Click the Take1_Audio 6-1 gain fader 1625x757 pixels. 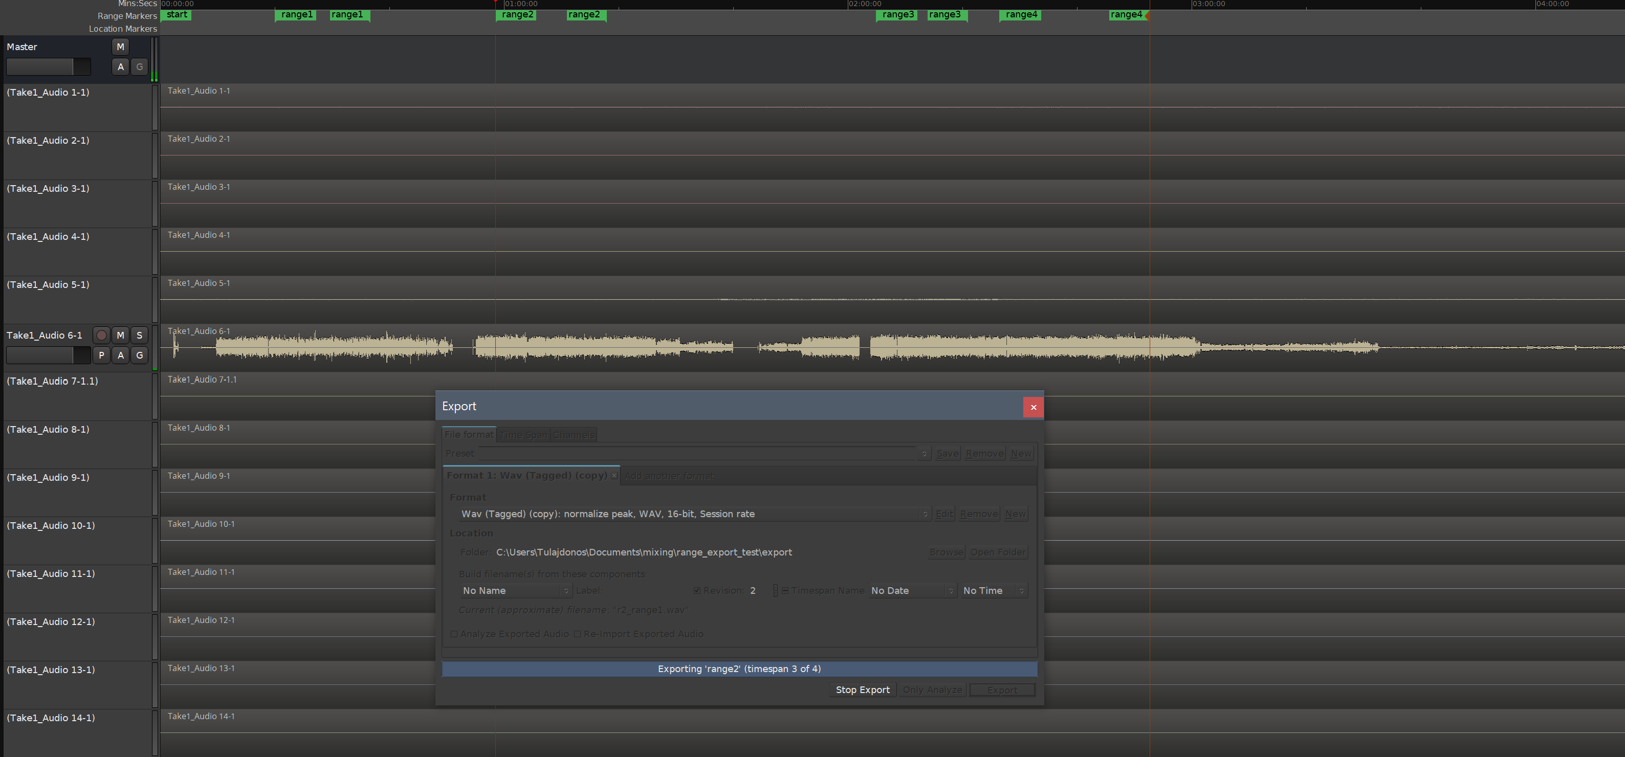pos(48,355)
